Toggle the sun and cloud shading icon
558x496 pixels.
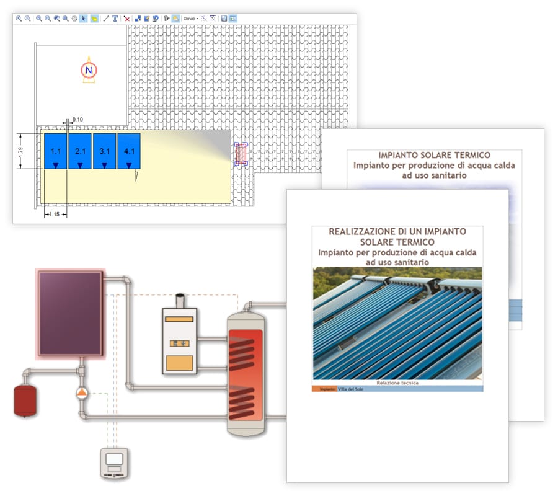pyautogui.click(x=176, y=19)
